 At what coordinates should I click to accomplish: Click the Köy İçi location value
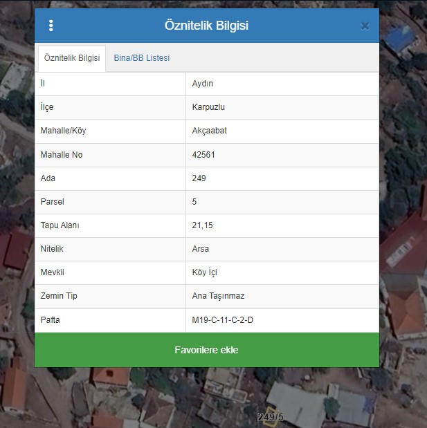click(x=206, y=272)
